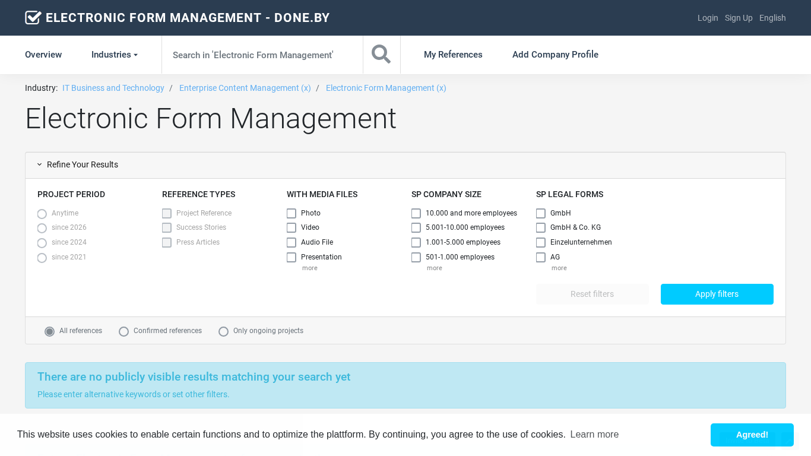The height and width of the screenshot is (456, 811).
Task: Show more SP Legal Forms options
Action: (559, 268)
